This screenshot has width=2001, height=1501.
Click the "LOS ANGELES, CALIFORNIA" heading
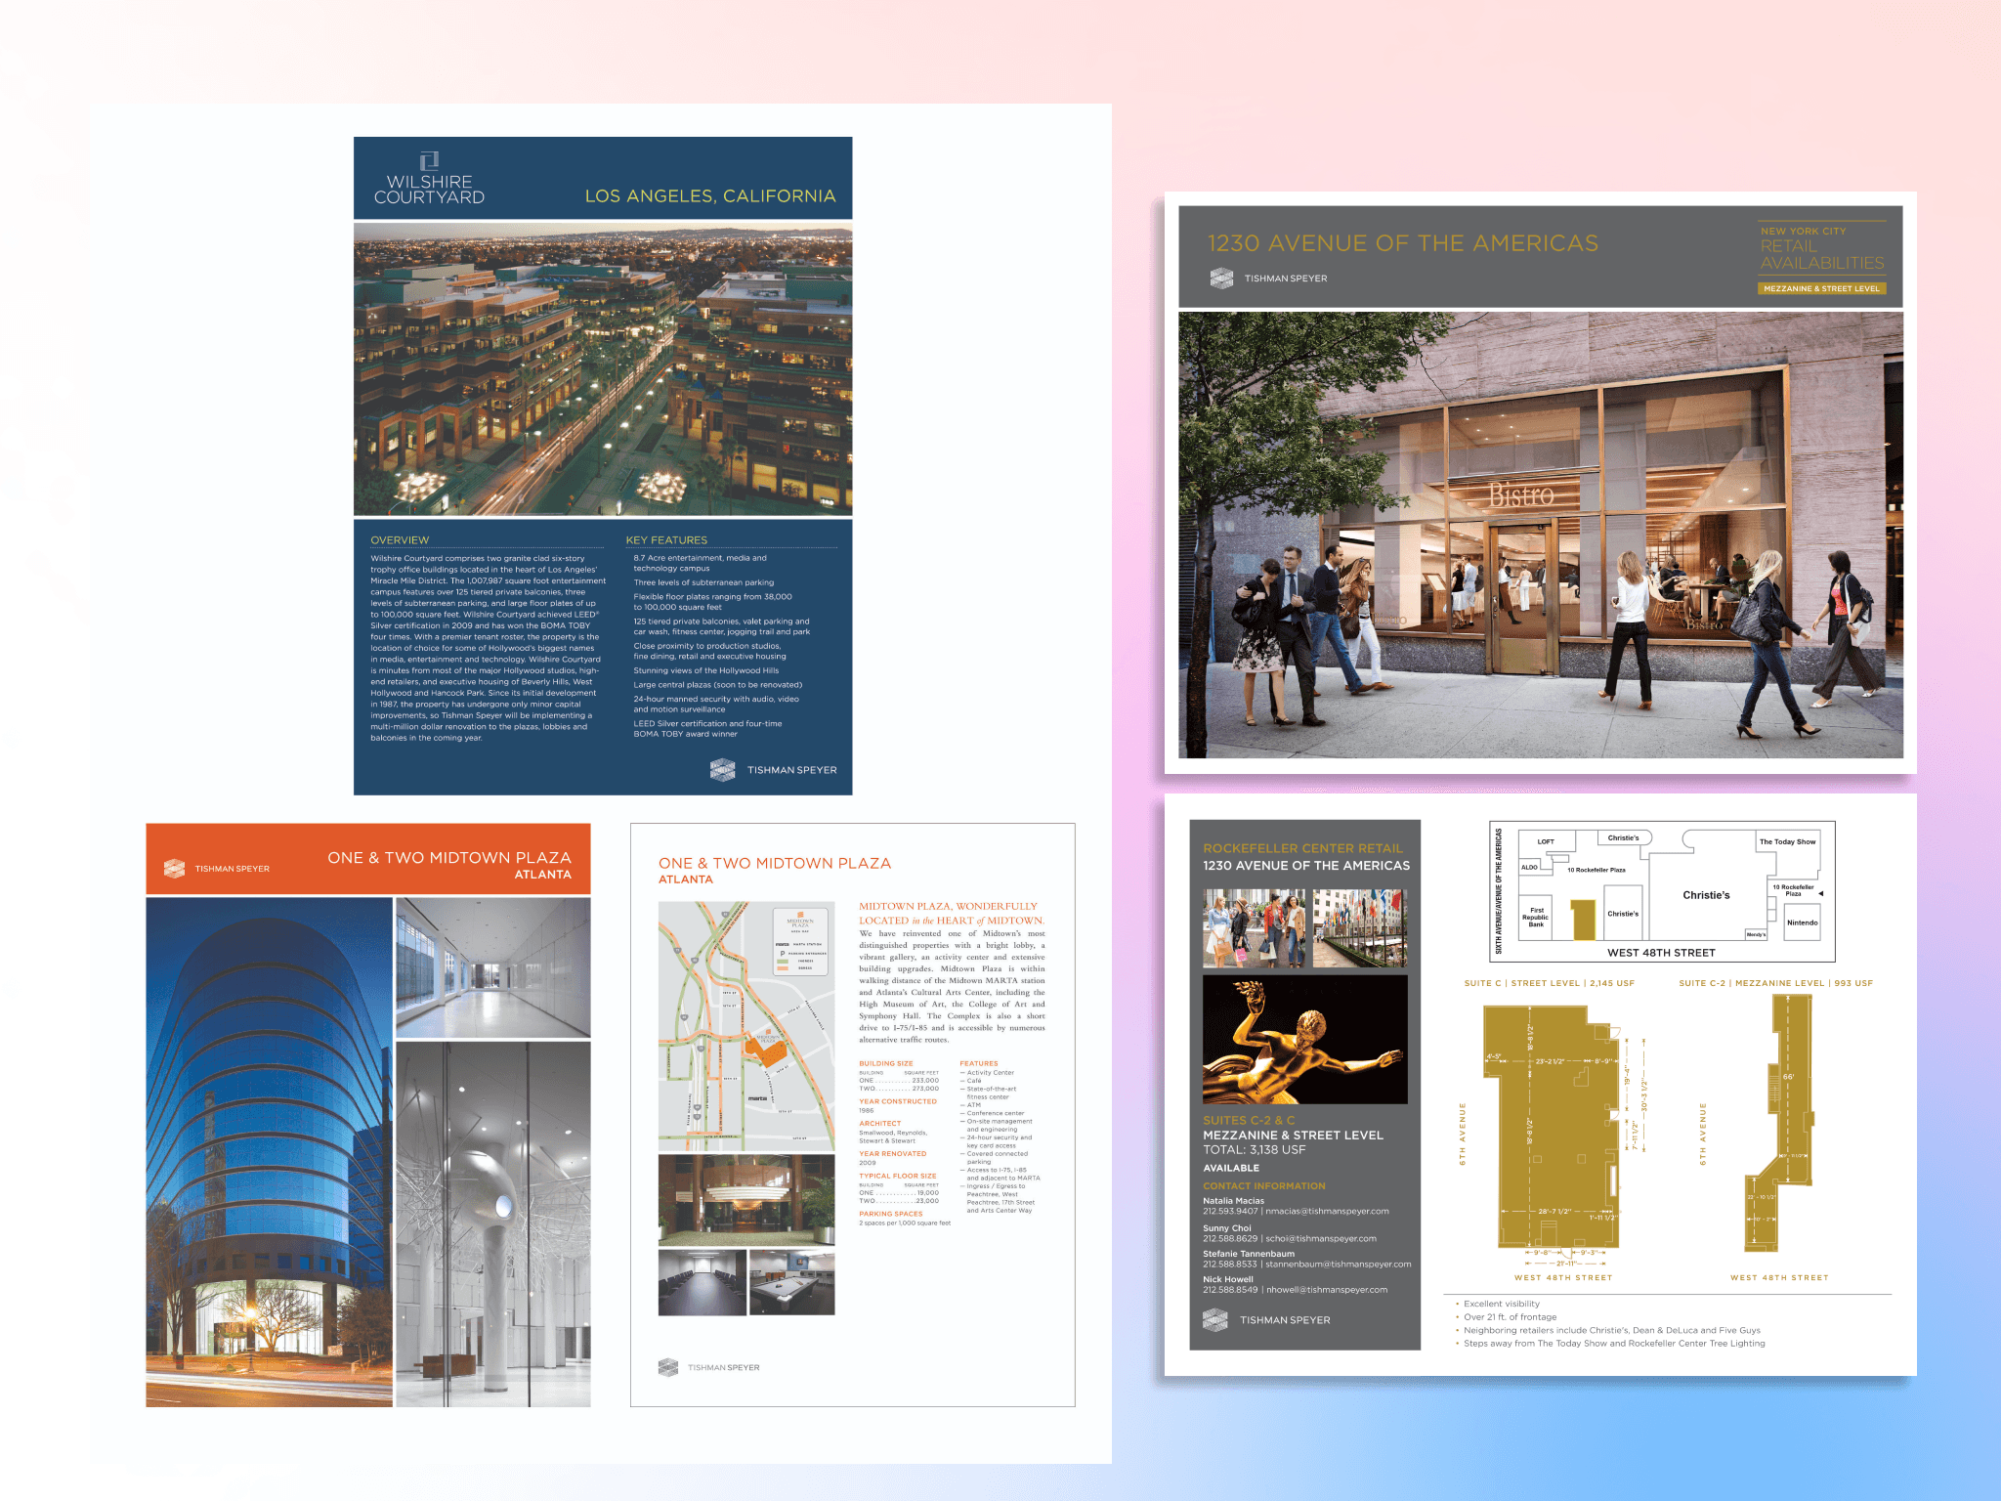pos(710,196)
